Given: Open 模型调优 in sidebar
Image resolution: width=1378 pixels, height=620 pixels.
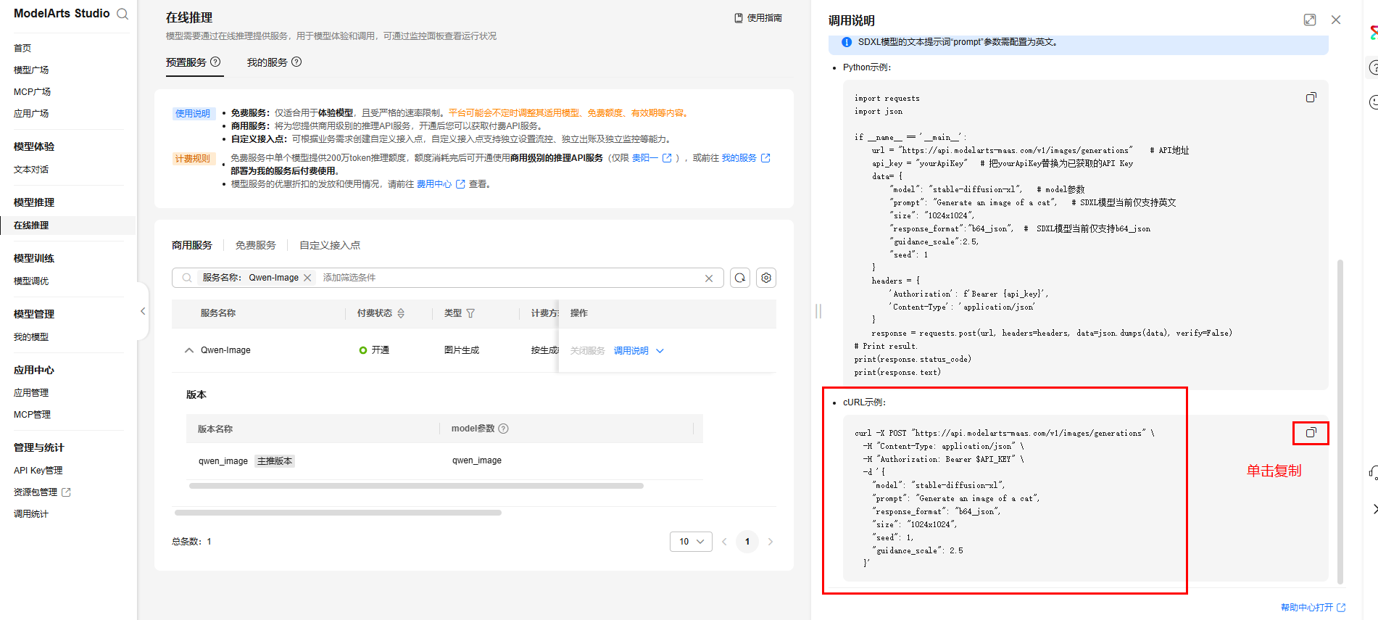Looking at the screenshot, I should (x=31, y=281).
